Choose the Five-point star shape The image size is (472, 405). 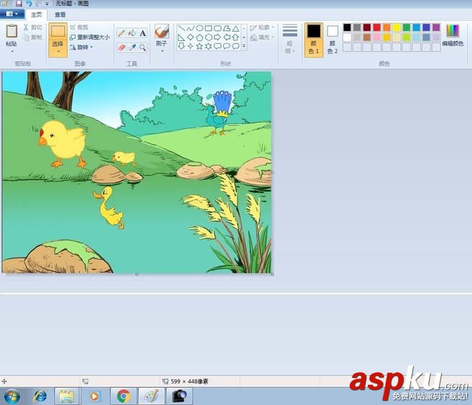tap(199, 46)
